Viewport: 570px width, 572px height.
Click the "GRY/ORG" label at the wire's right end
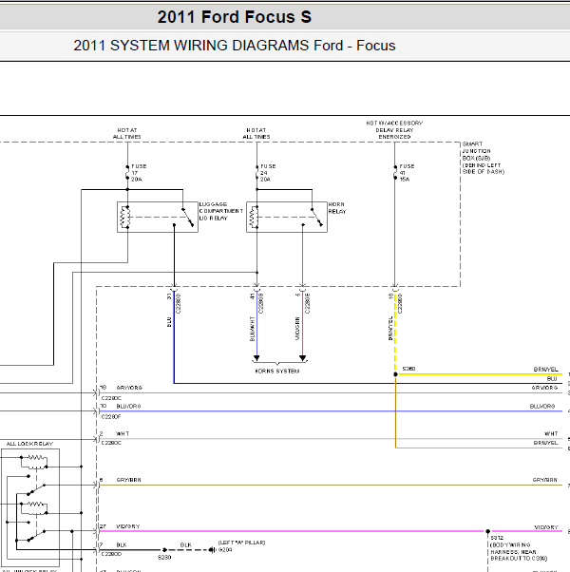coord(545,388)
